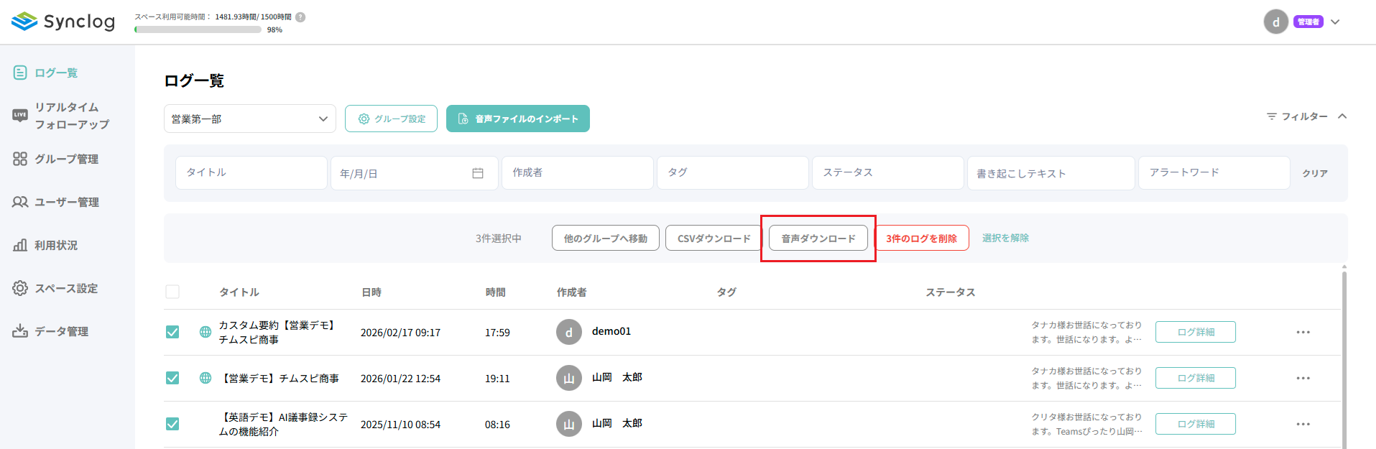
Task: Click the 選択を解除 link
Action: coord(1005,238)
